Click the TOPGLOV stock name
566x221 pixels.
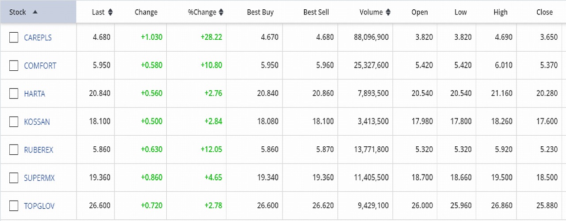point(39,206)
